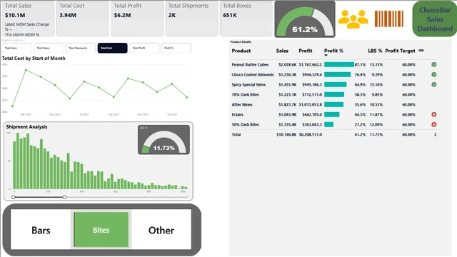The image size is (457, 257).
Task: Select the Profit % measure button
Action: coord(176,48)
